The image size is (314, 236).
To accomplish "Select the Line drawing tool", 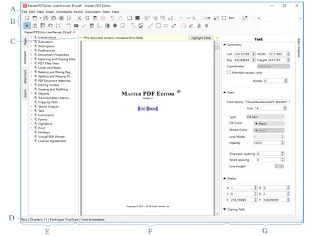I will (x=151, y=26).
